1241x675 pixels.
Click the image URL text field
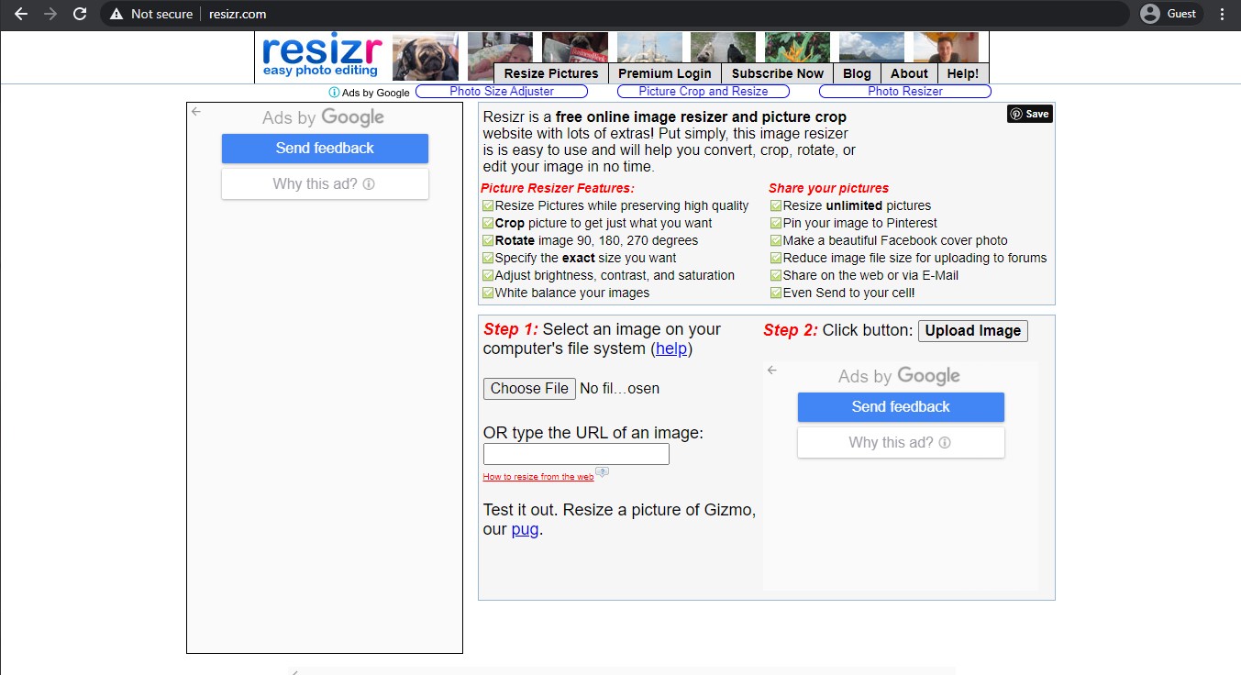pyautogui.click(x=576, y=454)
